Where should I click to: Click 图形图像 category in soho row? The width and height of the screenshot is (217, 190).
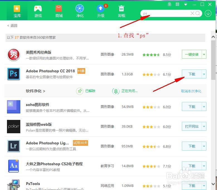108,107
